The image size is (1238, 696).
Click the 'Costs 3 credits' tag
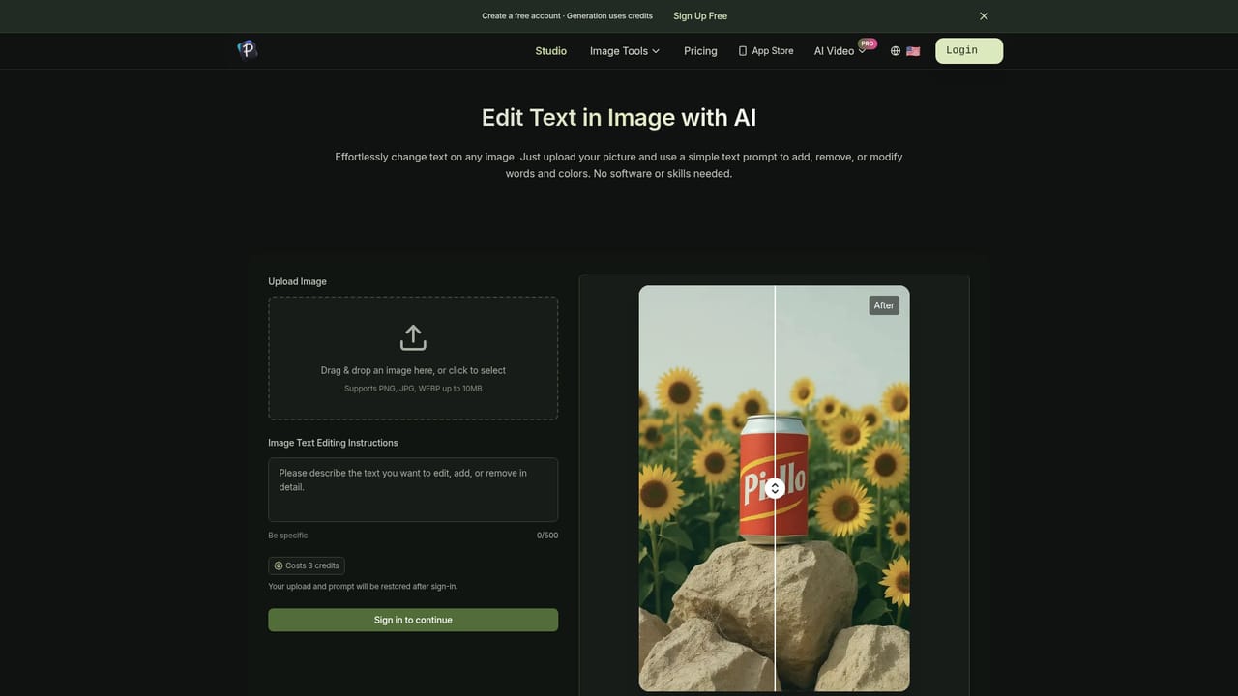[x=307, y=565]
